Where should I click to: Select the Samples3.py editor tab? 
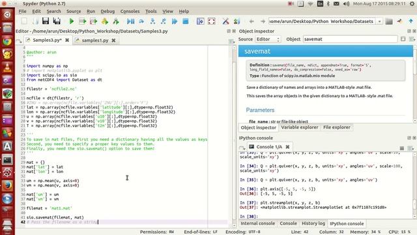click(x=48, y=40)
